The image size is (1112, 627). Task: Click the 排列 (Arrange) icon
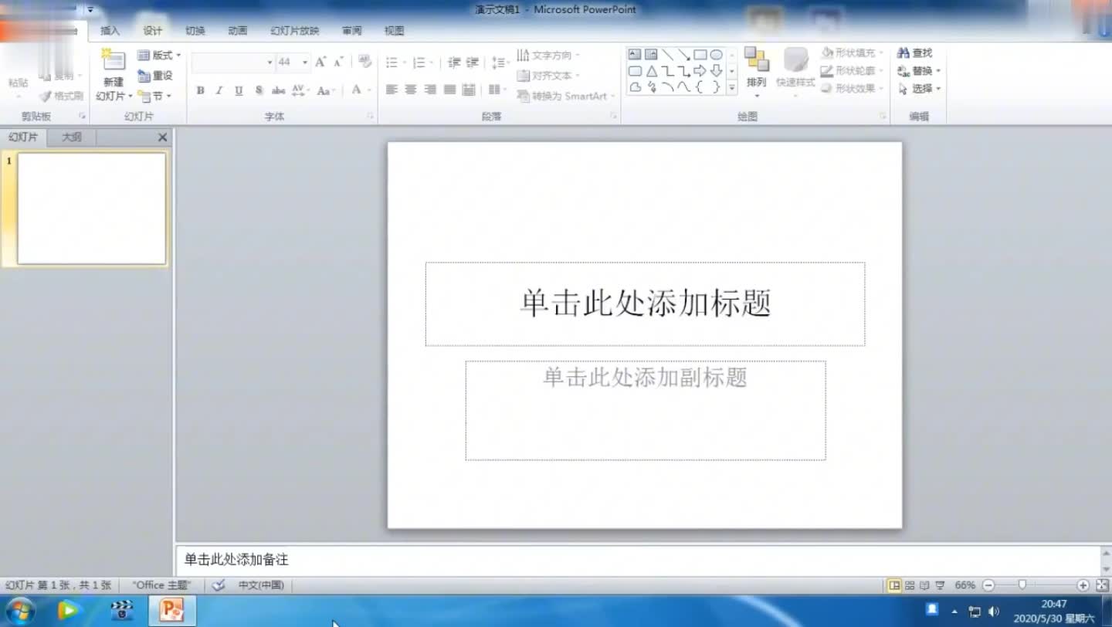click(x=756, y=69)
